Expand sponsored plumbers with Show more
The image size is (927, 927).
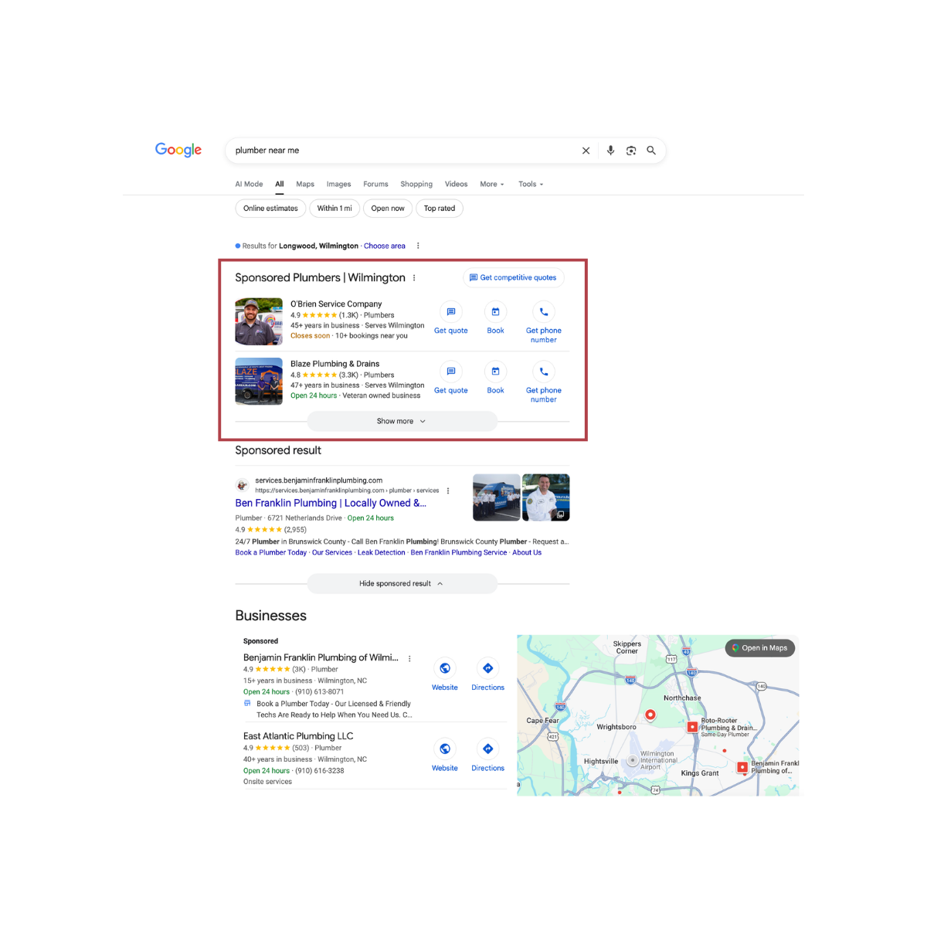tap(402, 421)
